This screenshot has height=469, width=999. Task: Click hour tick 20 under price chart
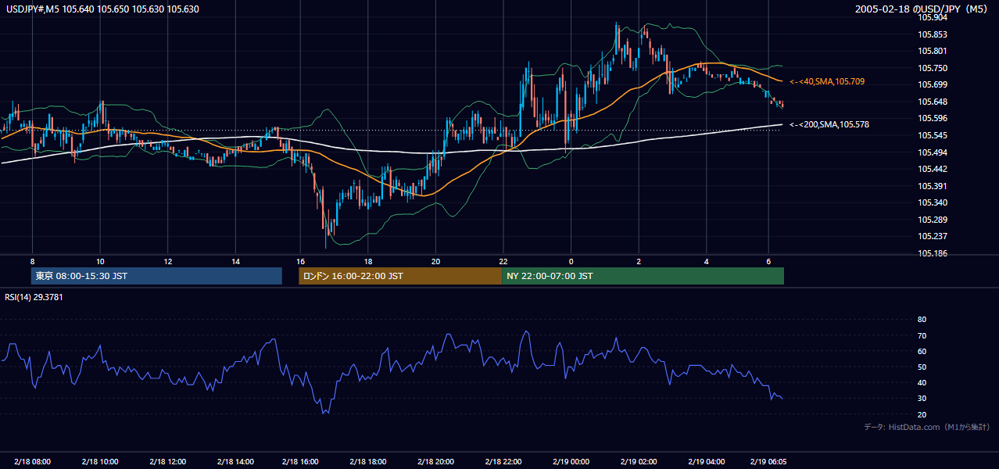coord(435,261)
